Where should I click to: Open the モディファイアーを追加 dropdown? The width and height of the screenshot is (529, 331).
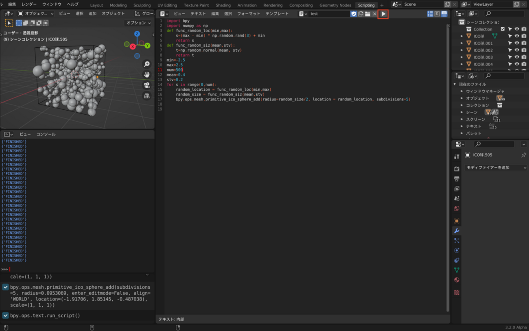495,168
